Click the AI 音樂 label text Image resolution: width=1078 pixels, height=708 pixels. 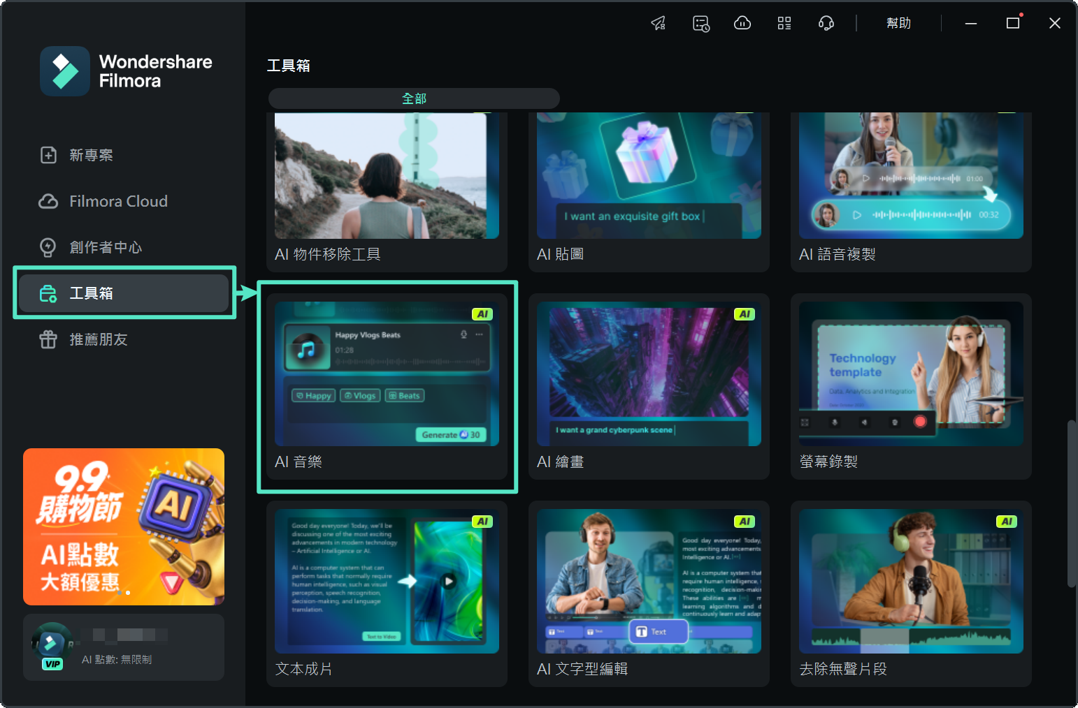click(x=299, y=462)
